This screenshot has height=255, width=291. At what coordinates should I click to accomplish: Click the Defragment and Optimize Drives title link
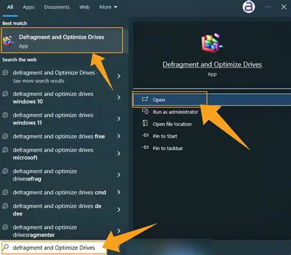pos(212,64)
